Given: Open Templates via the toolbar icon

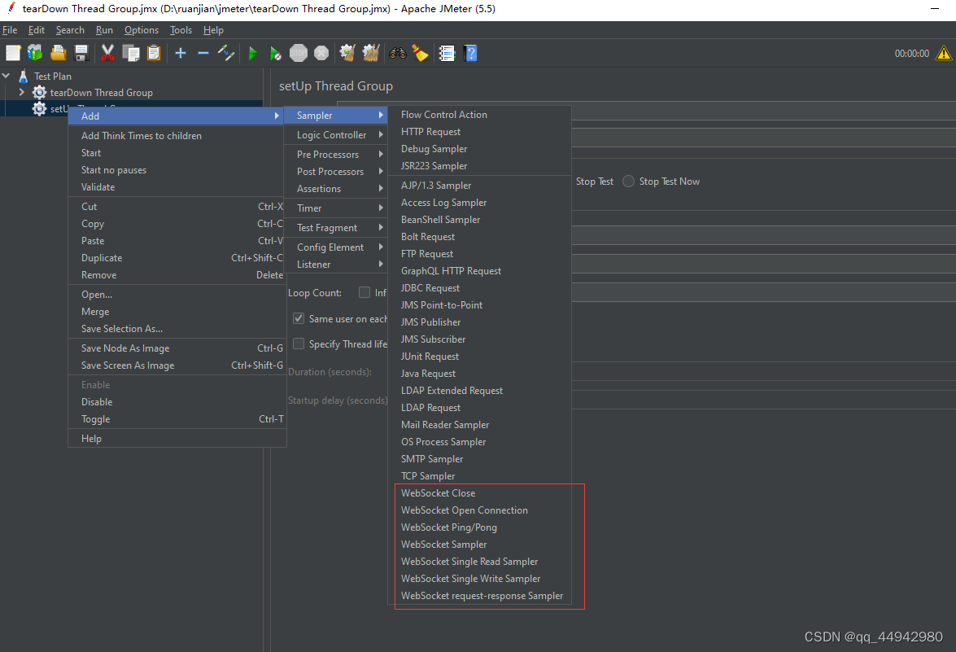Looking at the screenshot, I should (x=35, y=53).
